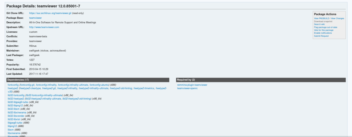The image size is (352, 137).
Task: Vote for this package
Action: click(324, 30)
